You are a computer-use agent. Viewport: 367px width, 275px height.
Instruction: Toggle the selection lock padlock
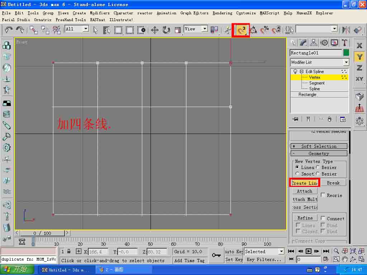(69, 251)
